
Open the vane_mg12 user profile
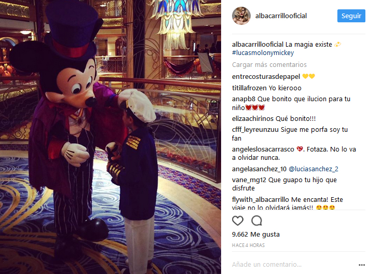[x=249, y=180]
